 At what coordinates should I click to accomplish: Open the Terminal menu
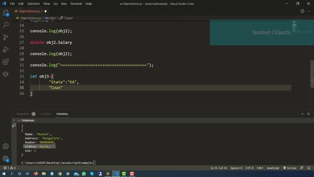pyautogui.click(x=76, y=3)
